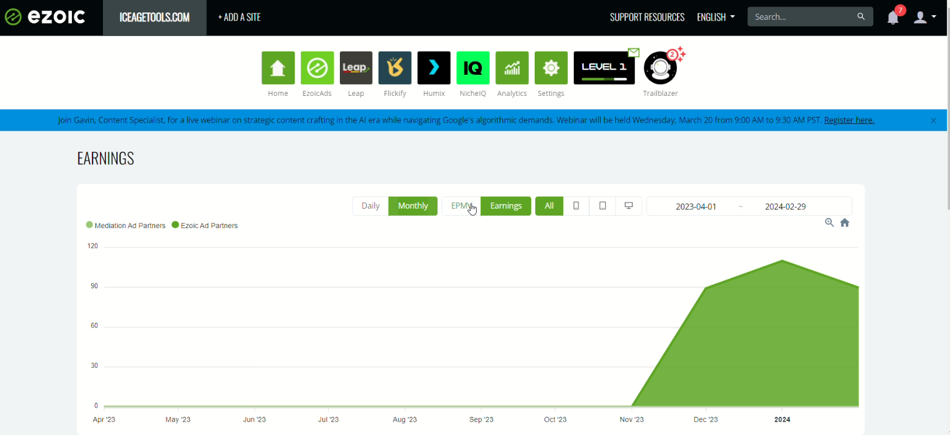This screenshot has width=950, height=435.
Task: Select the ICEAGETOOLS.COM site tab
Action: [154, 18]
